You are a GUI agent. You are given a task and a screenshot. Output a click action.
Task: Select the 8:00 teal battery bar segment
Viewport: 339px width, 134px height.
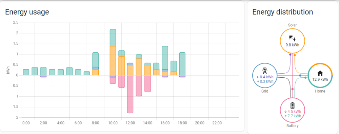pyautogui.click(x=95, y=60)
